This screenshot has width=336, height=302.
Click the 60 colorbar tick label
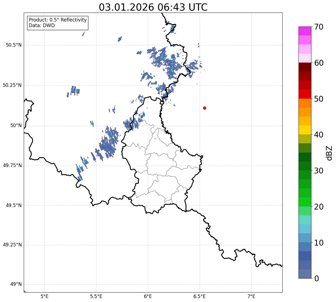(x=319, y=63)
